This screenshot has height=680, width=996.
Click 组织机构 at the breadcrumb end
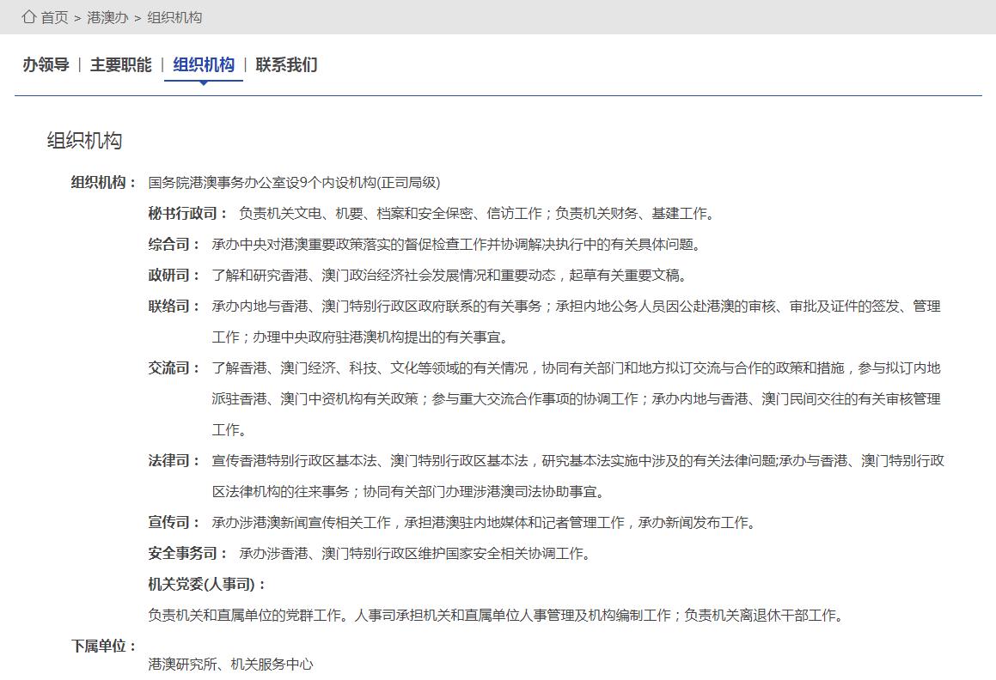(x=174, y=18)
